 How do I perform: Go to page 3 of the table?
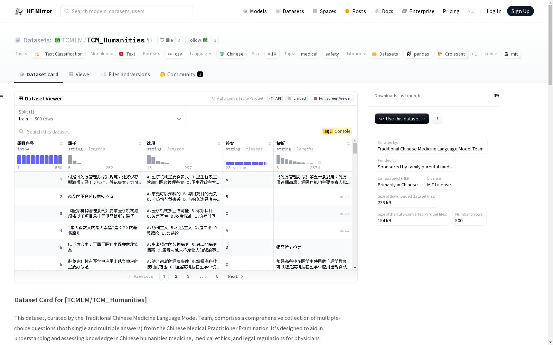tap(188, 276)
